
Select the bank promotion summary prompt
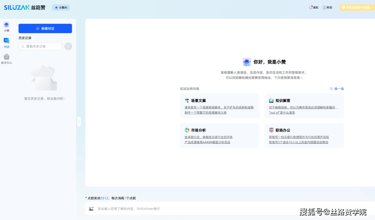click(x=299, y=137)
